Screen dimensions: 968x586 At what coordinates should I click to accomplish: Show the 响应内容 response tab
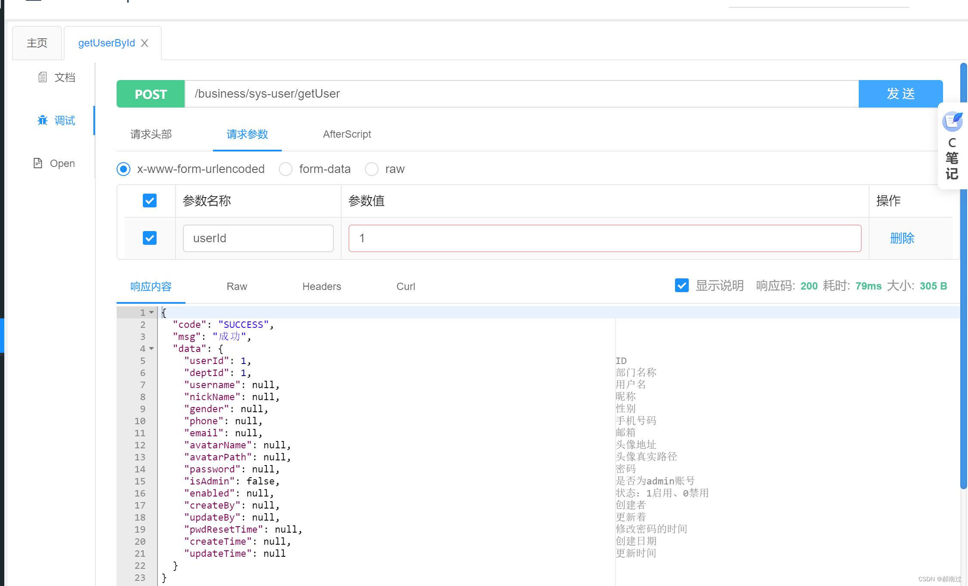coord(151,287)
